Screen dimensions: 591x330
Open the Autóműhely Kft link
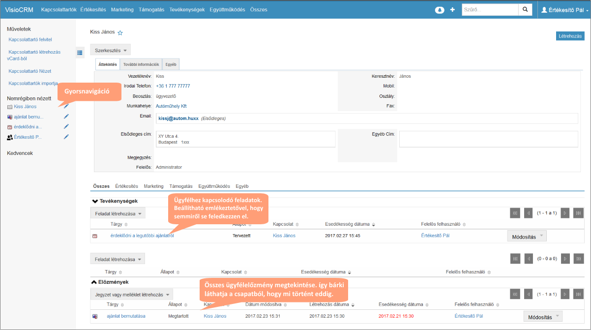(171, 106)
